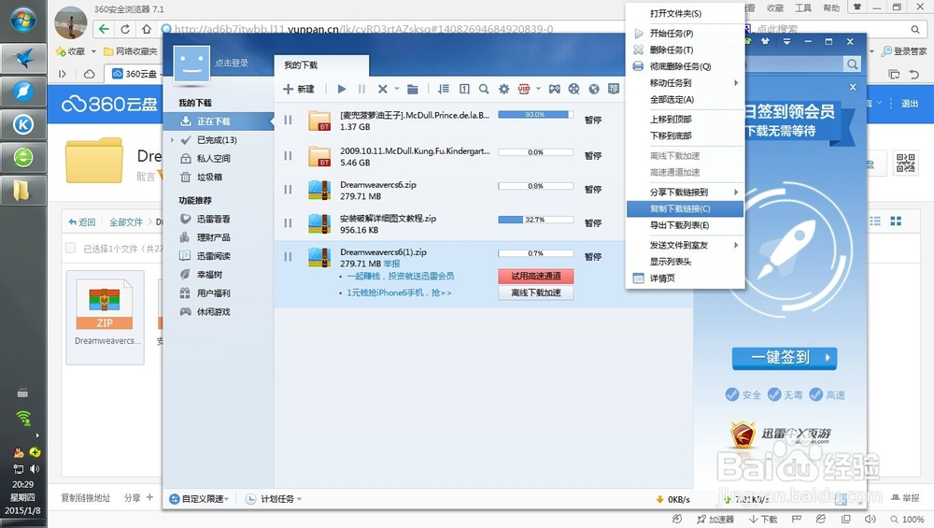Expand the 移动任务到 submenu

pos(685,83)
